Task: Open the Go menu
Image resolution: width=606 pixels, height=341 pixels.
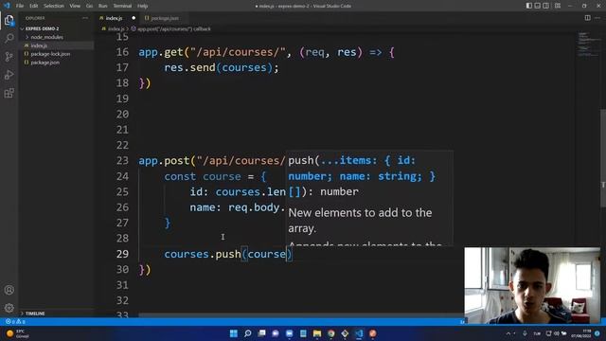Action: (89, 6)
